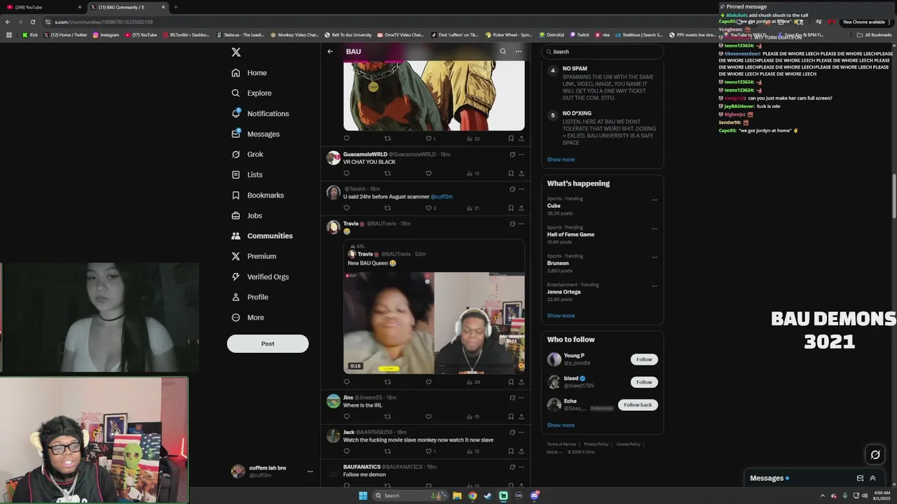Image resolution: width=897 pixels, height=504 pixels.
Task: Bookmark Jack's watch the movie post
Action: 511,451
